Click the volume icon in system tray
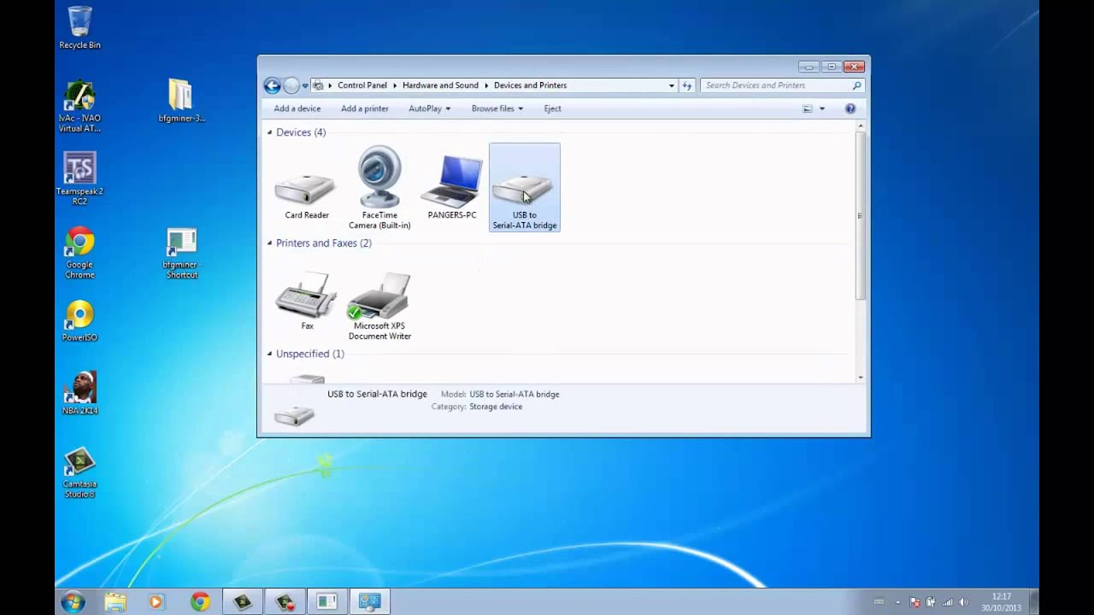This screenshot has width=1094, height=615. coord(964,602)
